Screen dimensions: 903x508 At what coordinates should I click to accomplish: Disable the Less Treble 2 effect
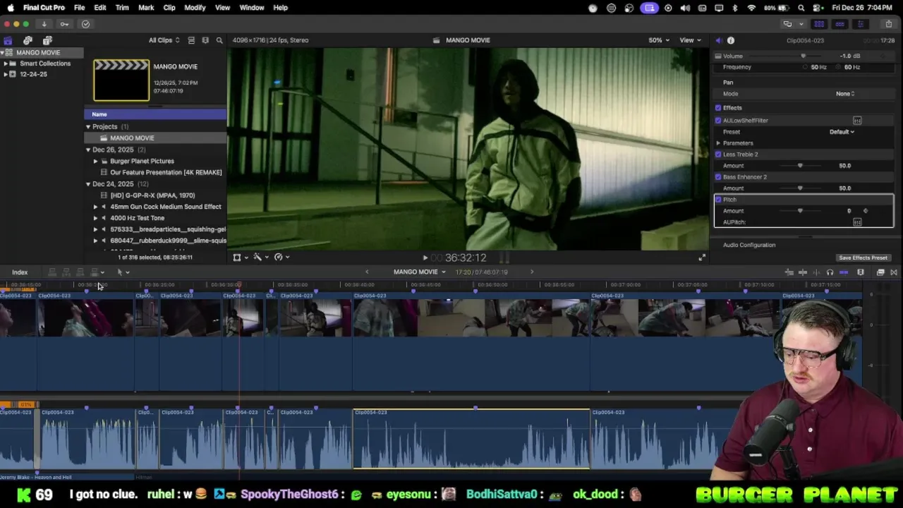(718, 155)
